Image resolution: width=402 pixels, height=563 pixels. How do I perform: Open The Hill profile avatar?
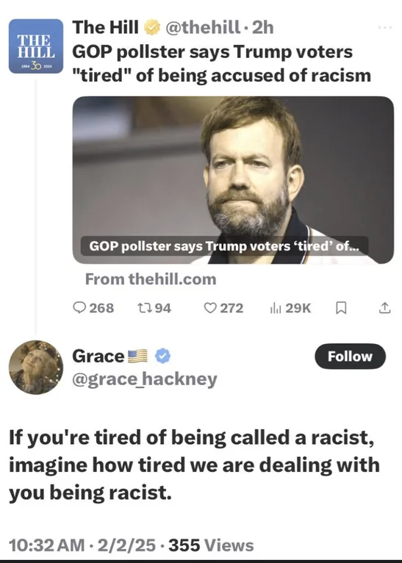tap(36, 46)
